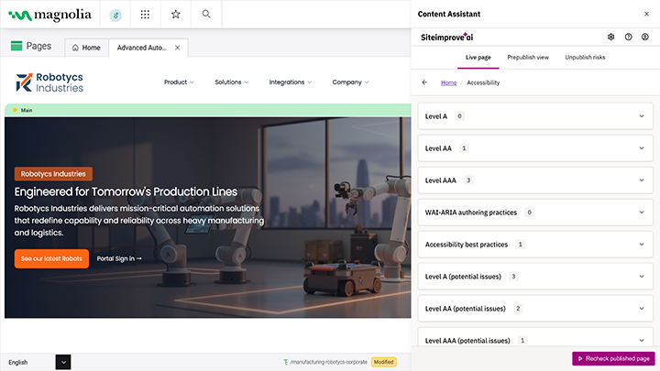Open the Product menu
Screen dimensions: 660x371
[x=179, y=82]
